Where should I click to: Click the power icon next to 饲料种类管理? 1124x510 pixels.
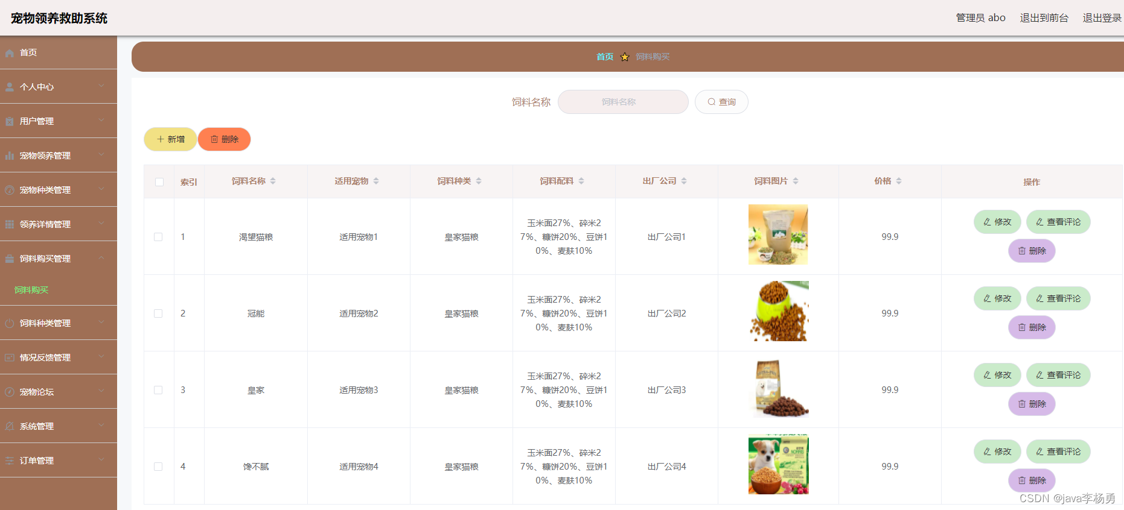tap(10, 323)
